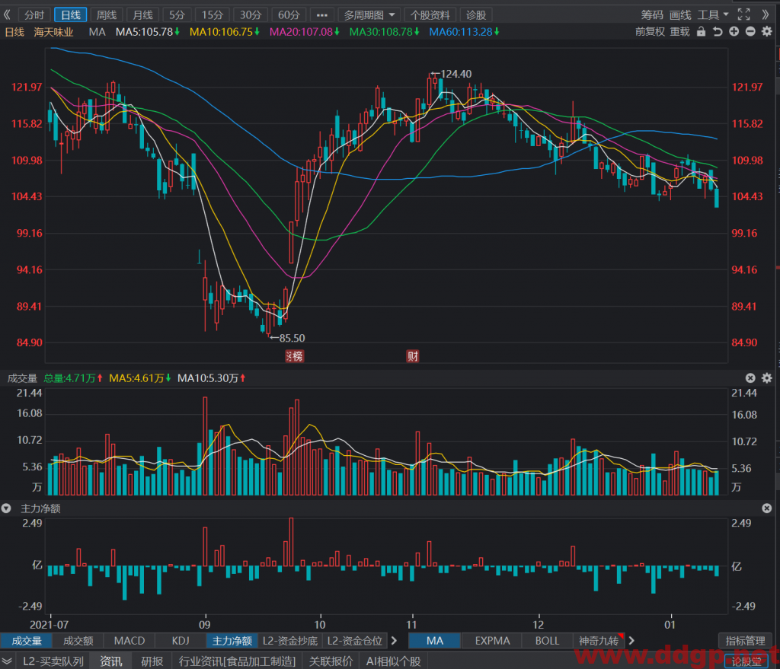The height and width of the screenshot is (669, 780).
Task: Open 诊股 diagnosis
Action: coord(476,15)
